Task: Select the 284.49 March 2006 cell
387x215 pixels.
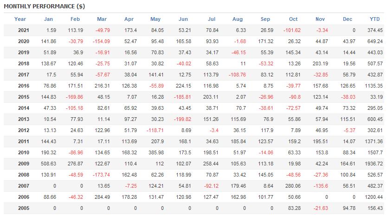Action: (x=102, y=197)
